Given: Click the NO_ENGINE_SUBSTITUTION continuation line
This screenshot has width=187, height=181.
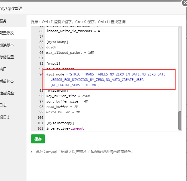Looking at the screenshot, I should 75,85.
